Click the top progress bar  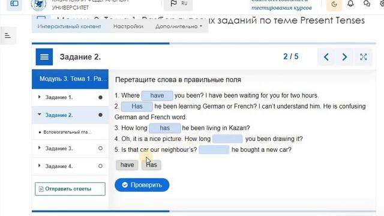pyautogui.click(x=204, y=43)
